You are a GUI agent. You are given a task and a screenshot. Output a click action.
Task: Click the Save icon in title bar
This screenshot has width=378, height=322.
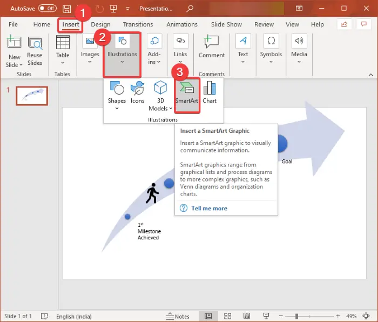pos(67,9)
